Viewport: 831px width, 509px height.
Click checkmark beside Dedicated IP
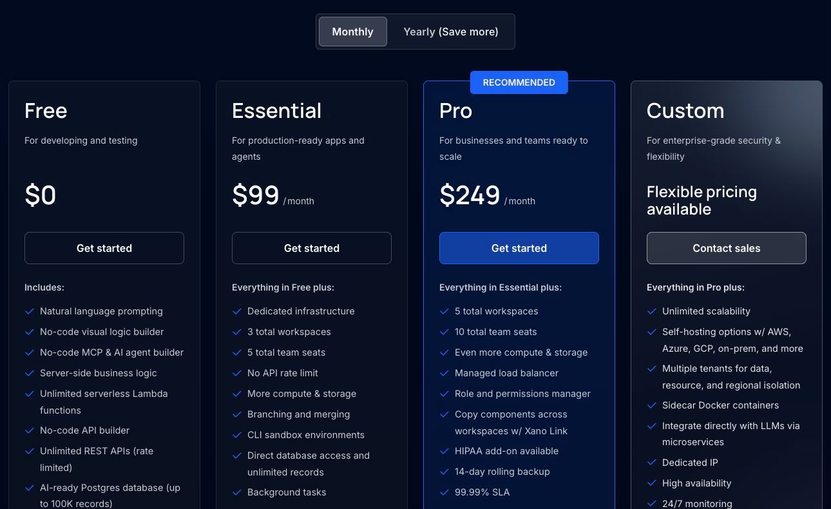(651, 463)
